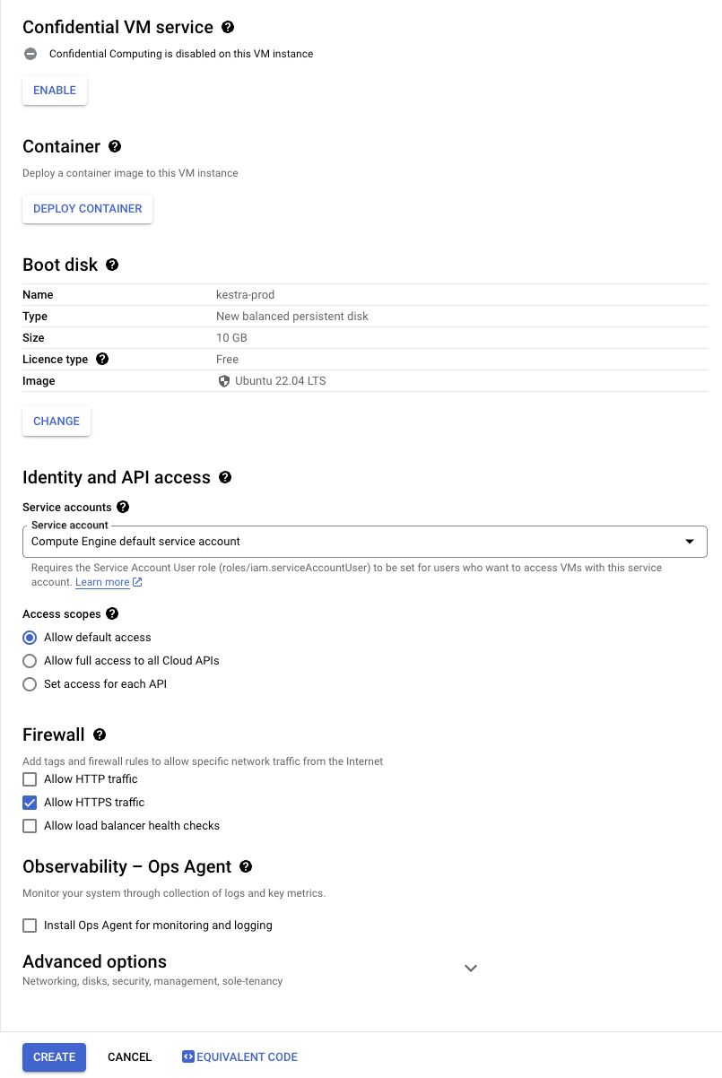Click help icon next to Boot disk

(x=112, y=265)
